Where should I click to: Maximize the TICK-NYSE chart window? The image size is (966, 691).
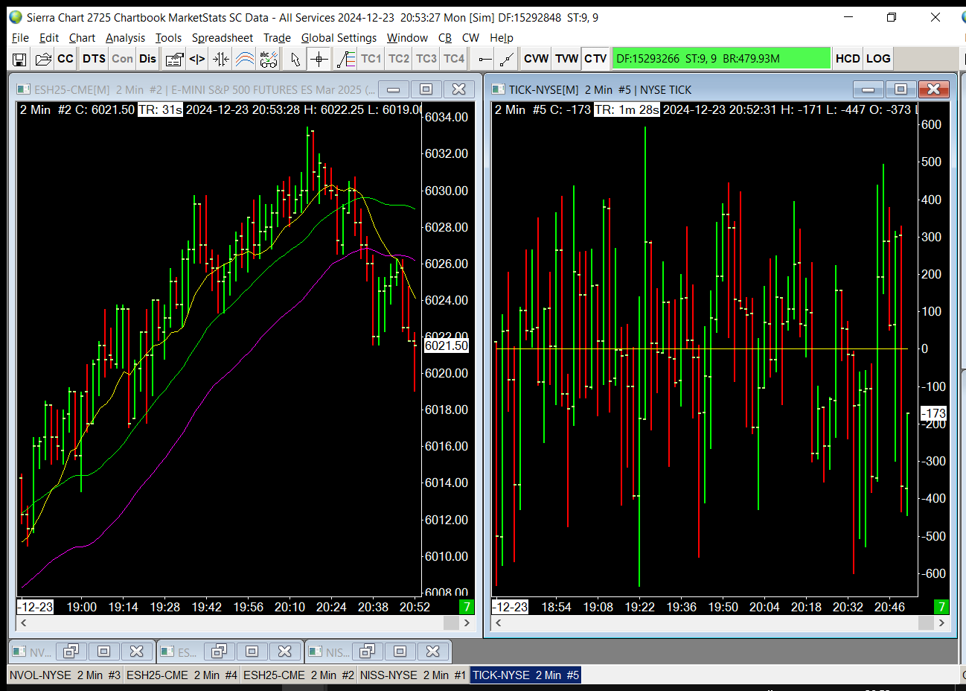click(901, 89)
